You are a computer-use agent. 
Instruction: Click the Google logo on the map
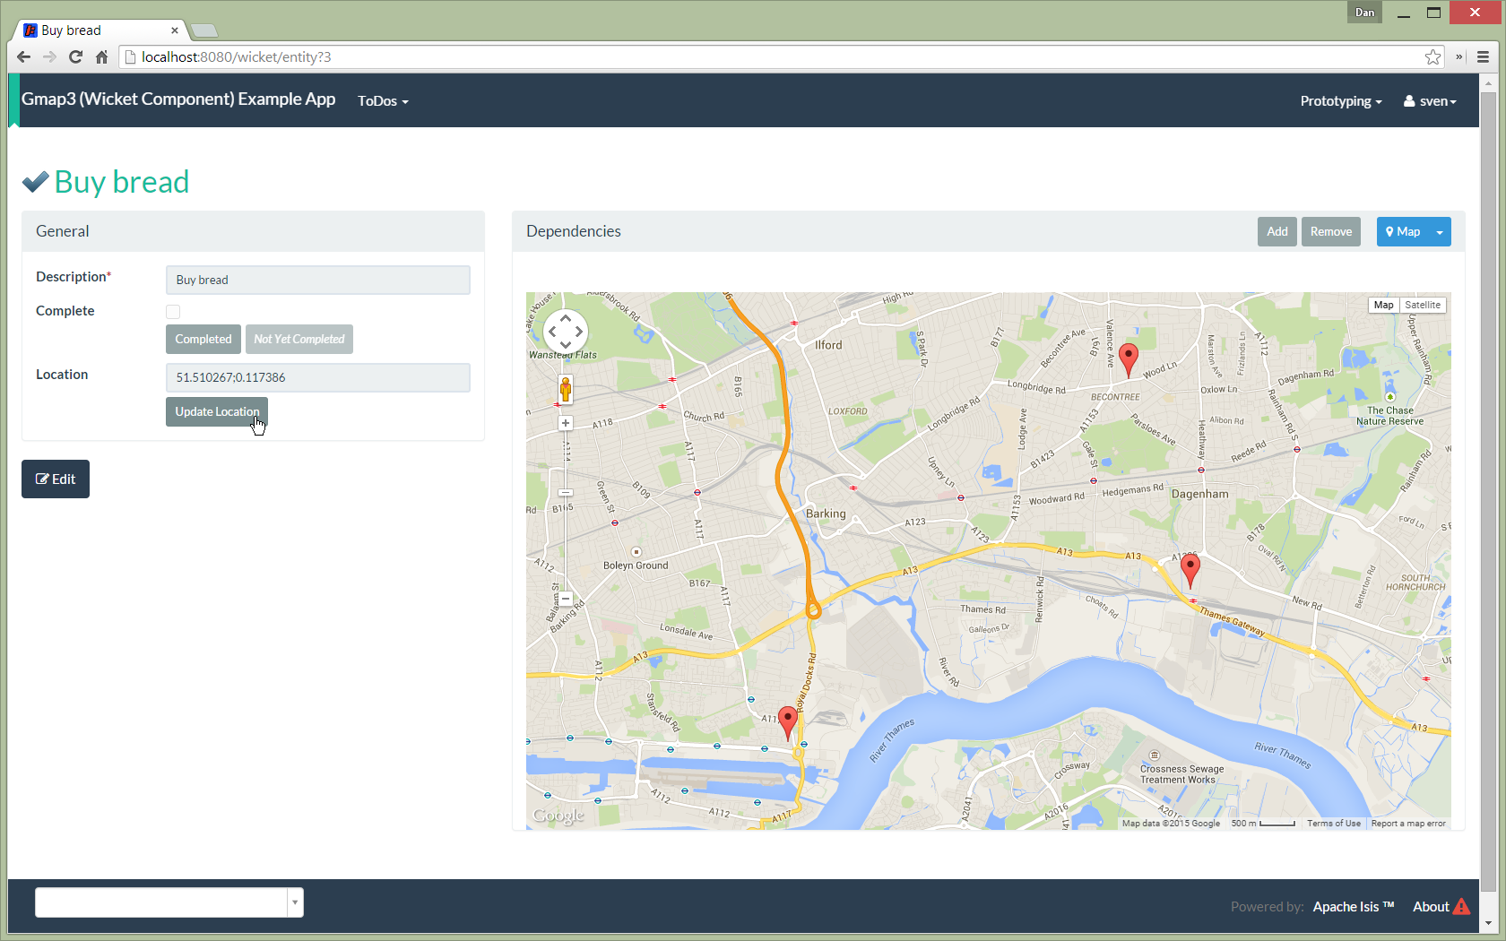tap(558, 815)
